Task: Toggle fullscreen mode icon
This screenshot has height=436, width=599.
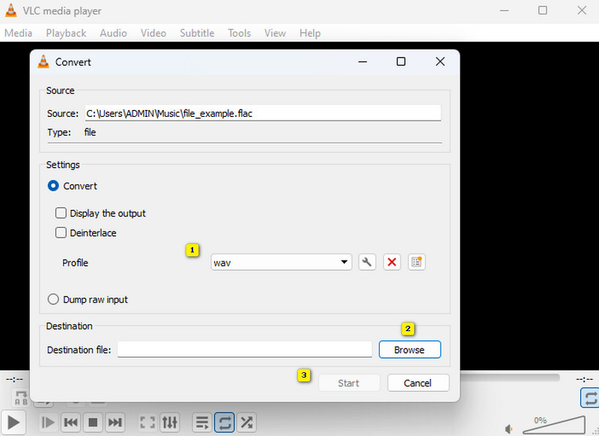Action: click(x=147, y=422)
